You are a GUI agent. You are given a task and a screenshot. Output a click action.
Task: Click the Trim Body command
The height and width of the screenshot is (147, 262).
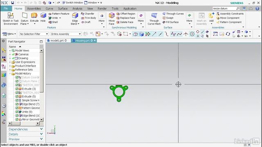coord(88,18)
